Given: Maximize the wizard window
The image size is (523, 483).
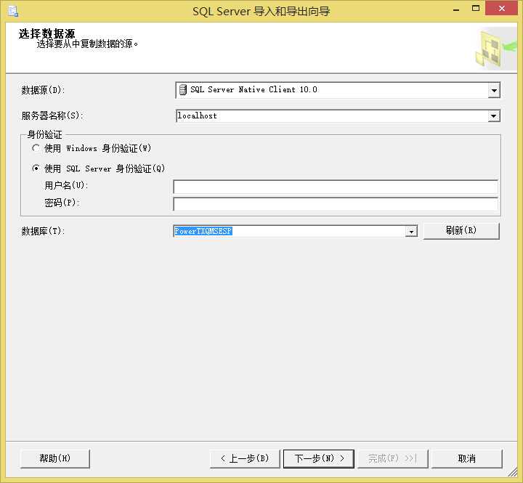Looking at the screenshot, I should pyautogui.click(x=476, y=9).
